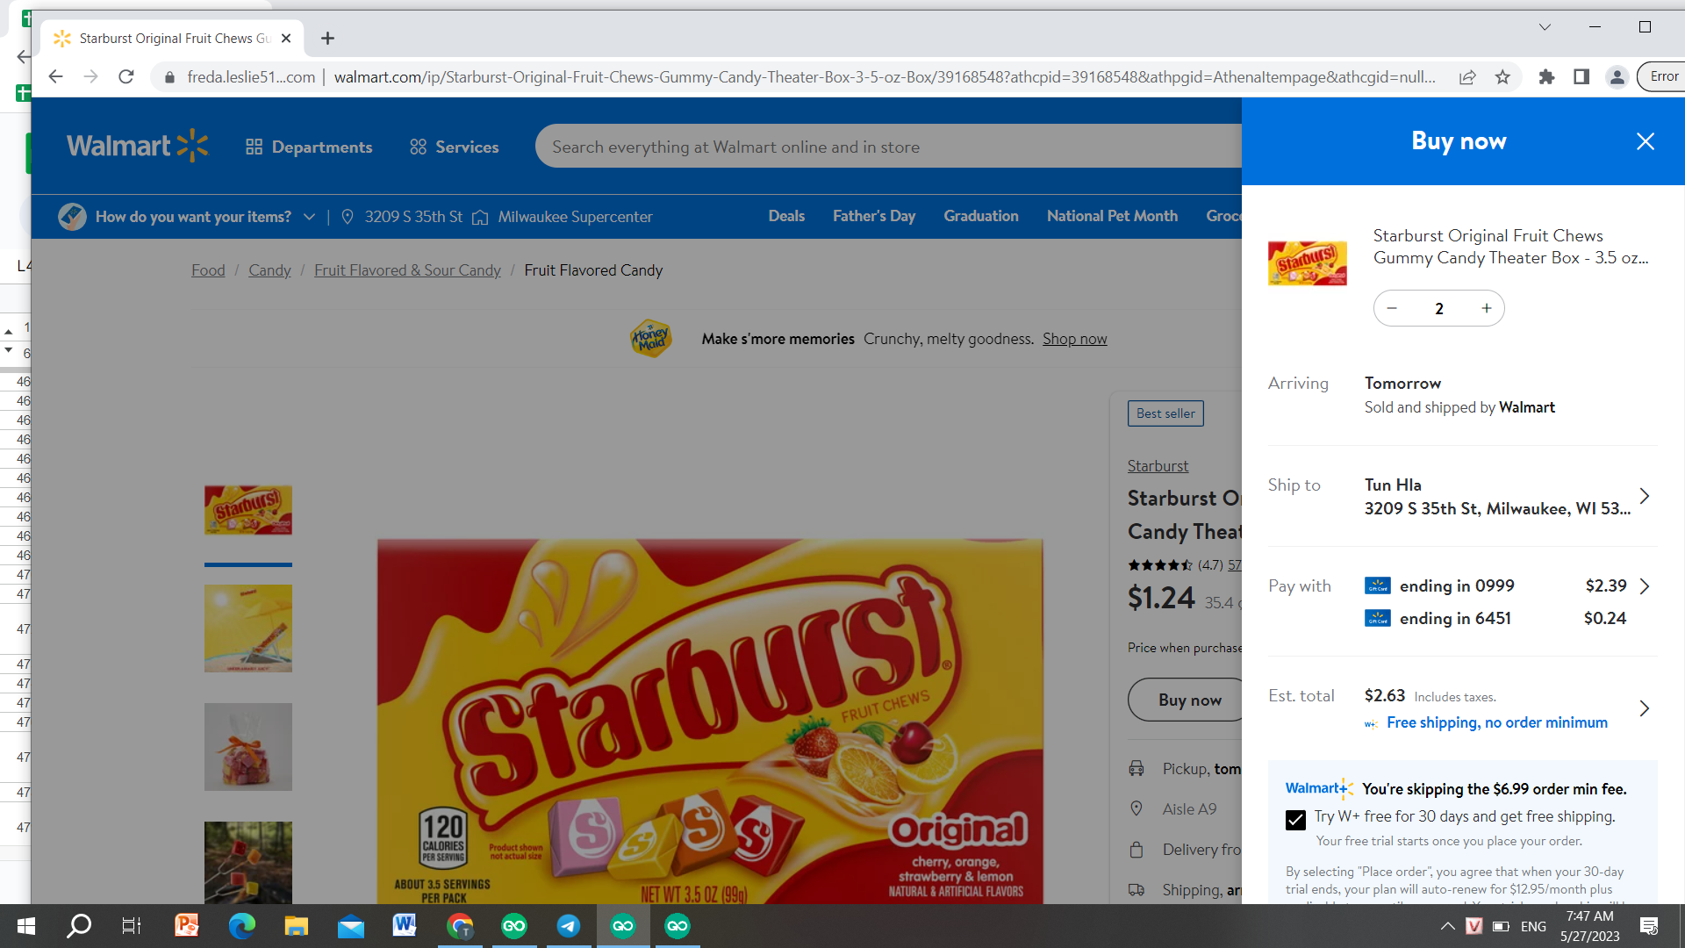
Task: Expand How do you want your items
Action: [187, 216]
